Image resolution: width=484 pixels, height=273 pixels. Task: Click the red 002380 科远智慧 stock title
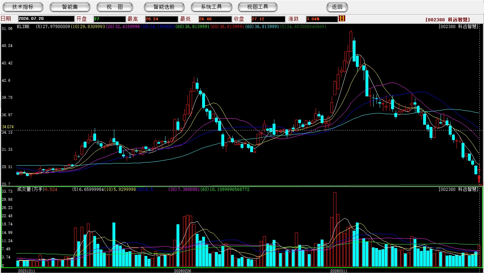[448, 20]
